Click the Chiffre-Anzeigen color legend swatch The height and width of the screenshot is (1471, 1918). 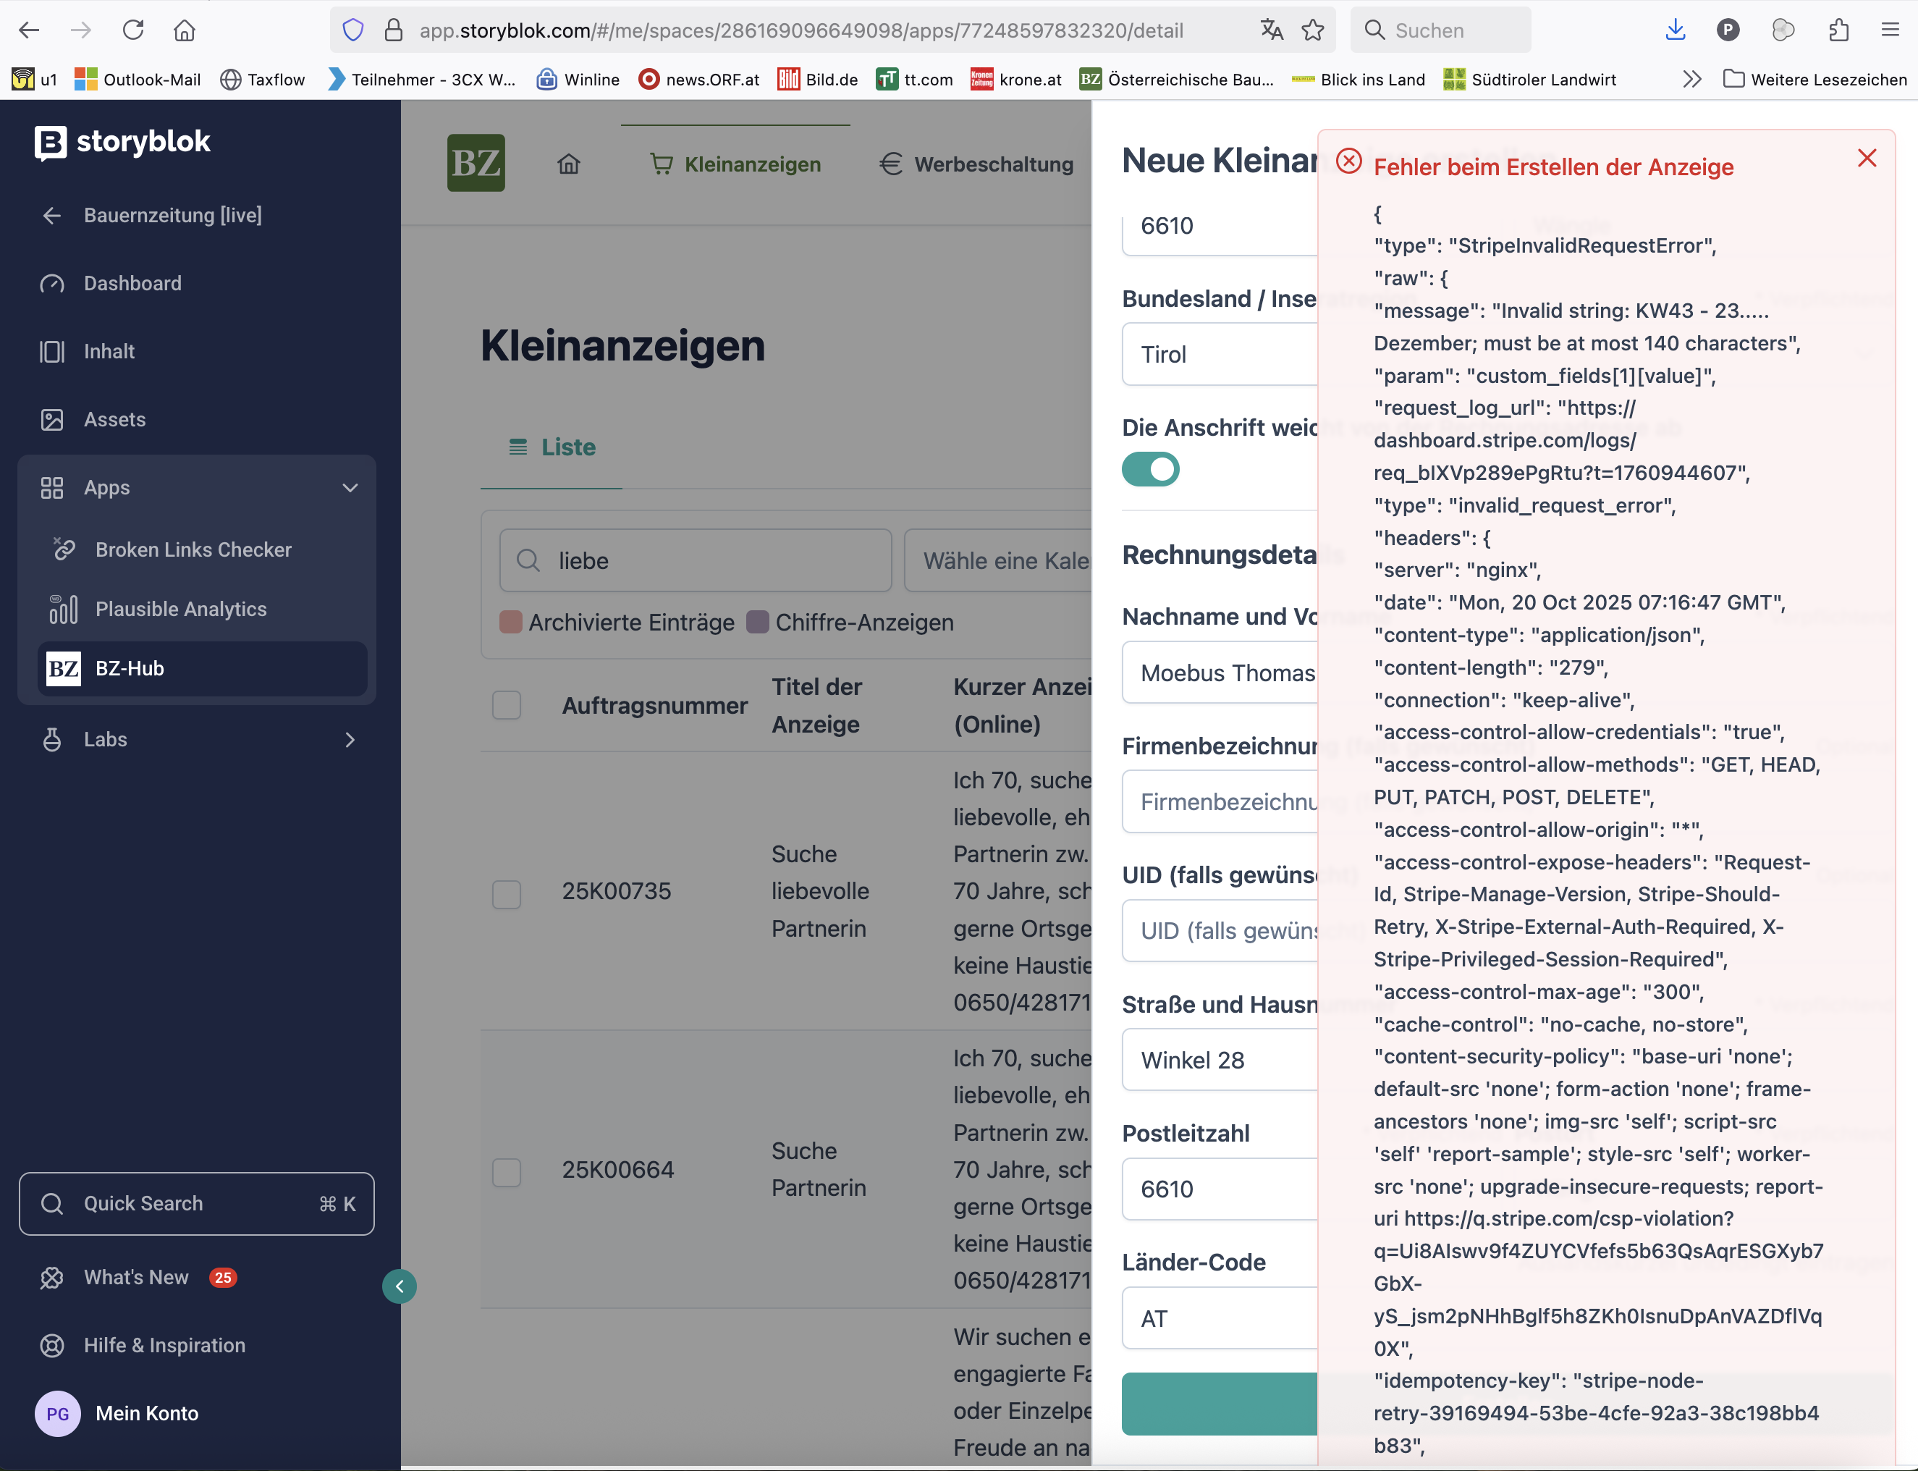tap(758, 623)
